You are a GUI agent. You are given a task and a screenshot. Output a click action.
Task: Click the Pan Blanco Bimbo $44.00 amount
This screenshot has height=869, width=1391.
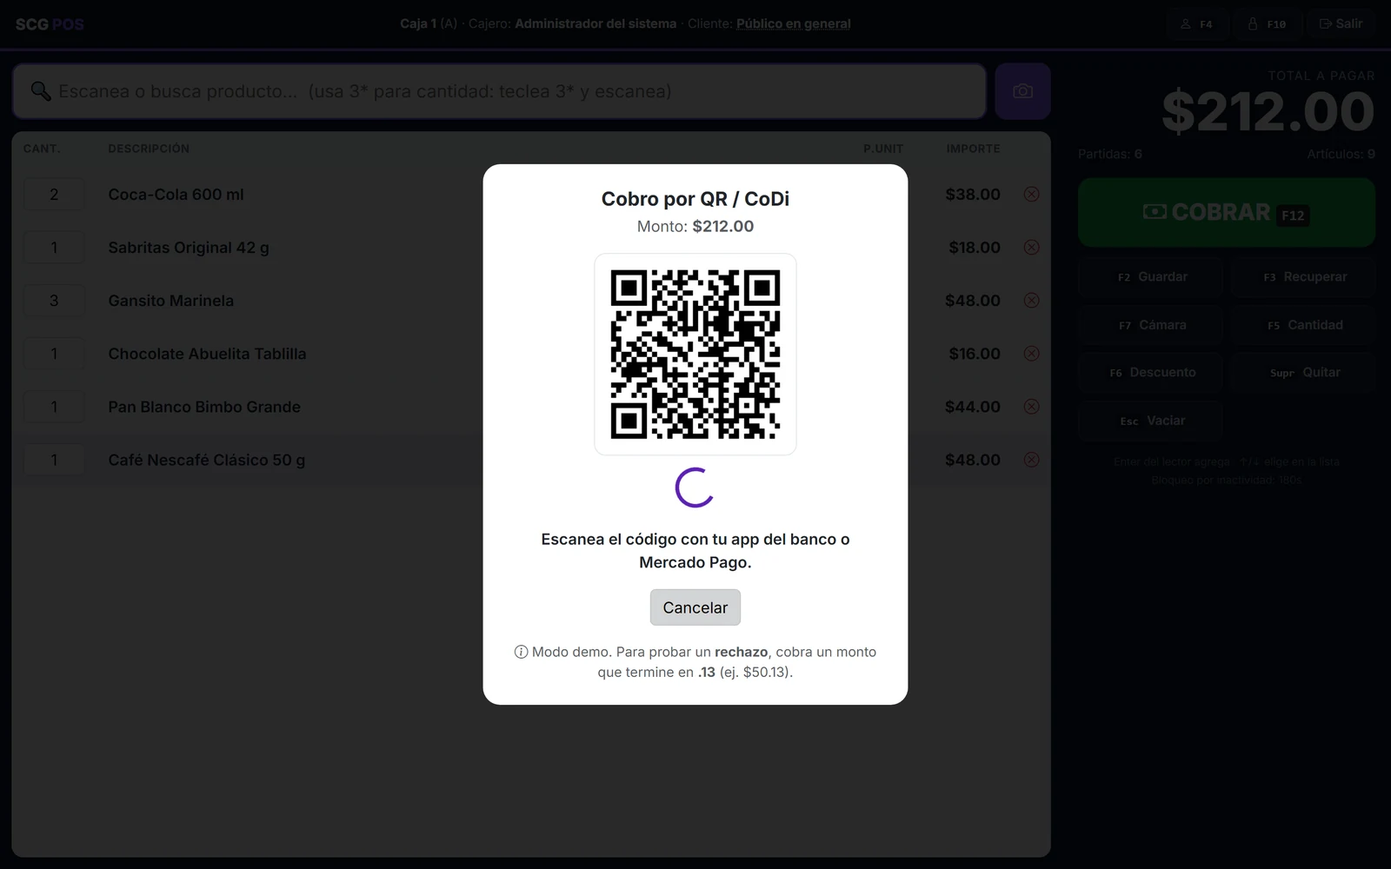coord(972,407)
